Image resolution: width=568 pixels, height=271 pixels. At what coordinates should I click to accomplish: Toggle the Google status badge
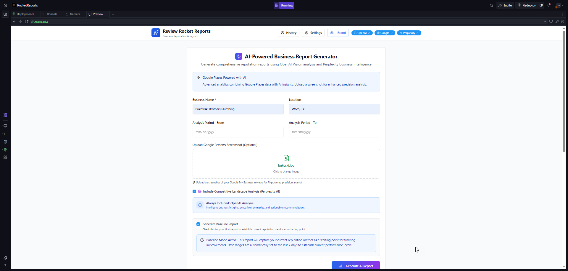coord(385,33)
